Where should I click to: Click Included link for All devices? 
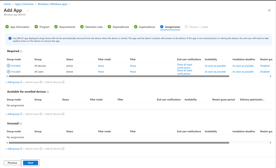[x=16, y=66]
